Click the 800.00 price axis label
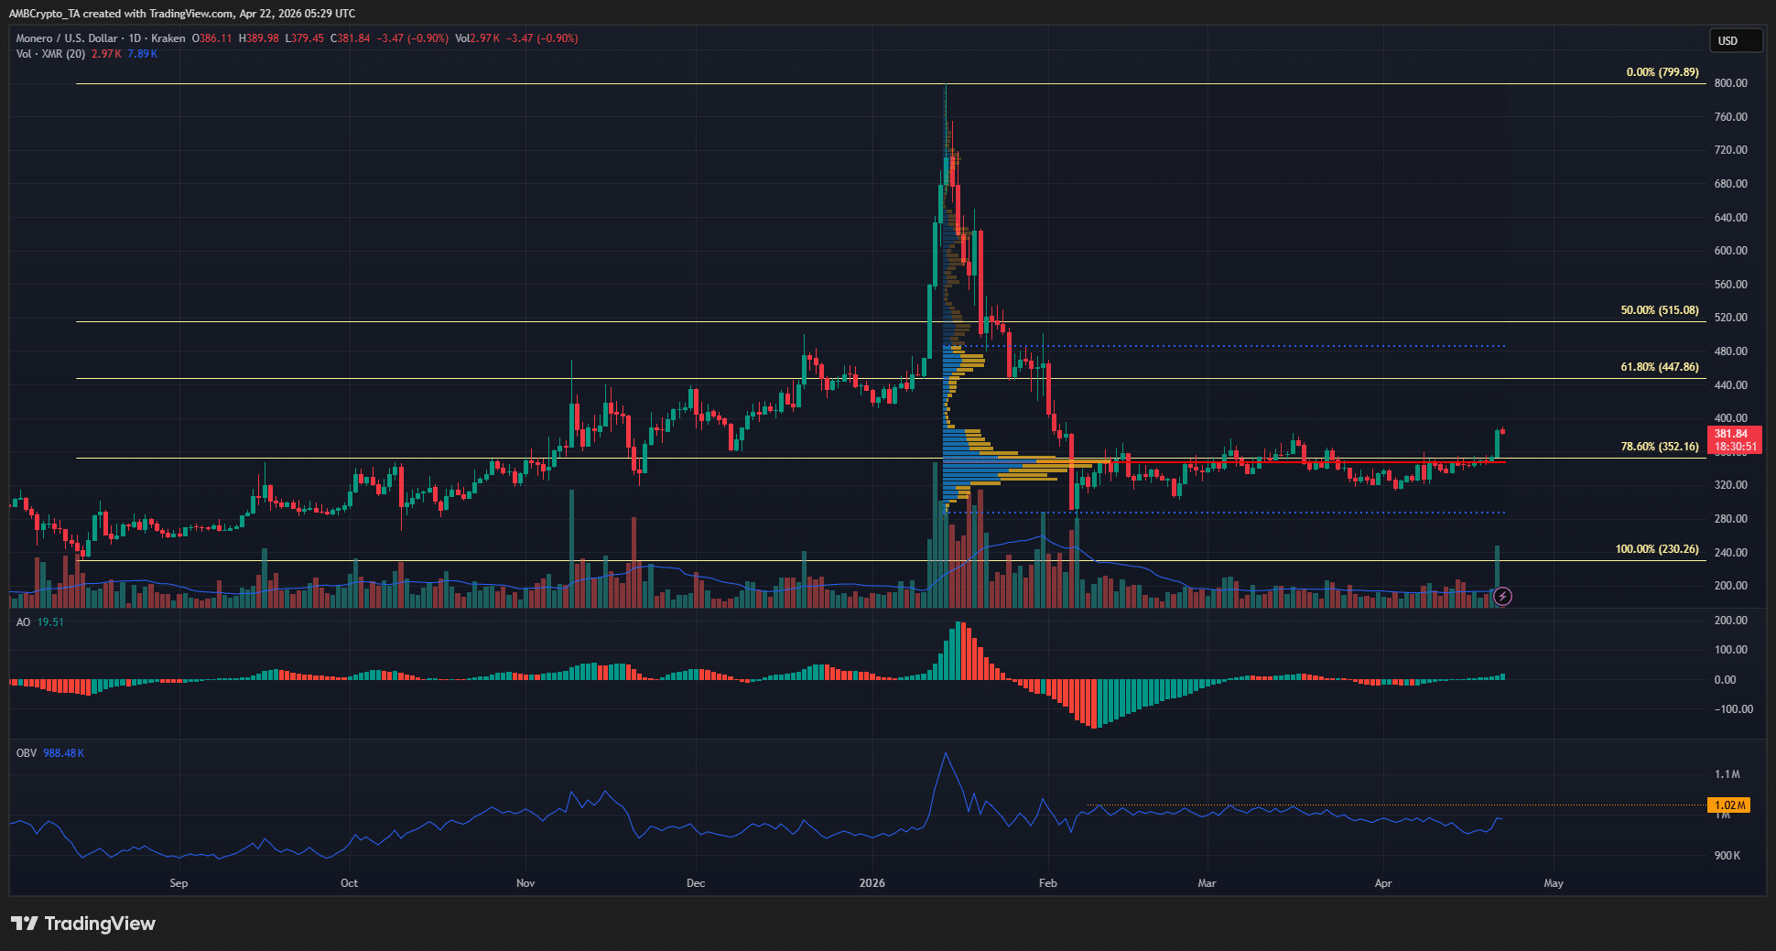1776x951 pixels. tap(1730, 83)
